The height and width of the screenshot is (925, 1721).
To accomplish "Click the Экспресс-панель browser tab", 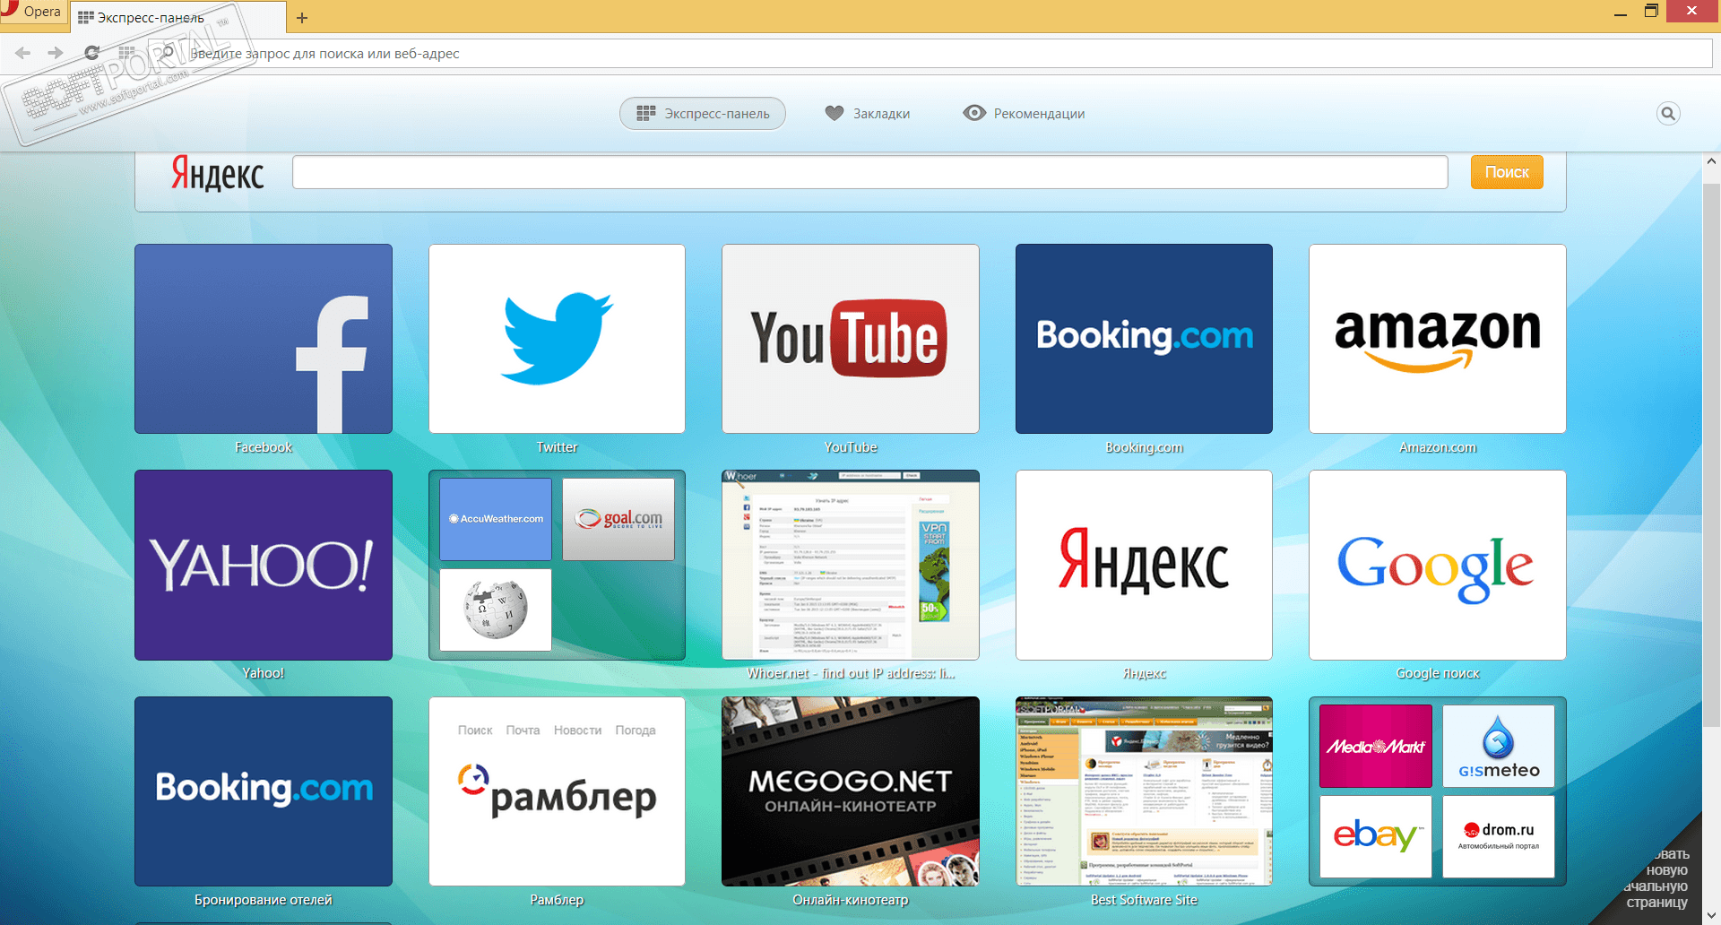I will tap(177, 18).
